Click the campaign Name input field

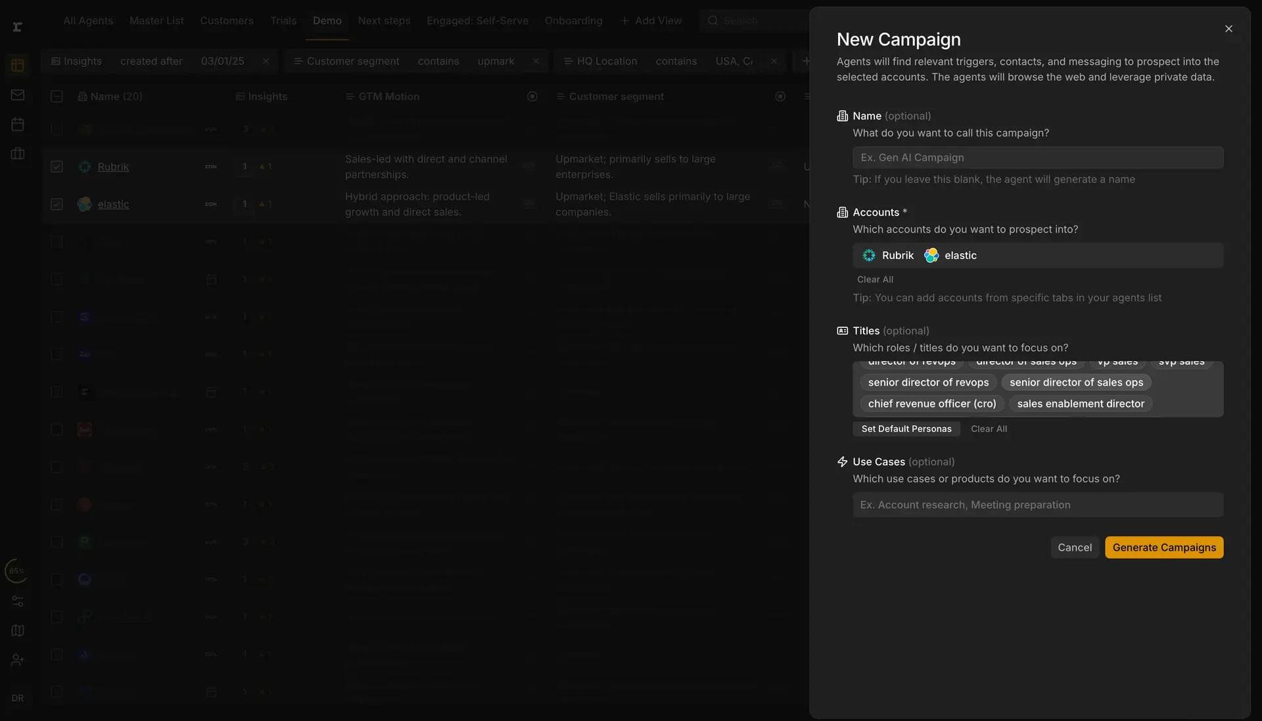(x=1039, y=157)
